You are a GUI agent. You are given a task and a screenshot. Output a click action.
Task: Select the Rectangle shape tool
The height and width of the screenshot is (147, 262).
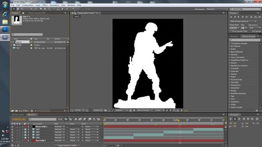click(41, 9)
